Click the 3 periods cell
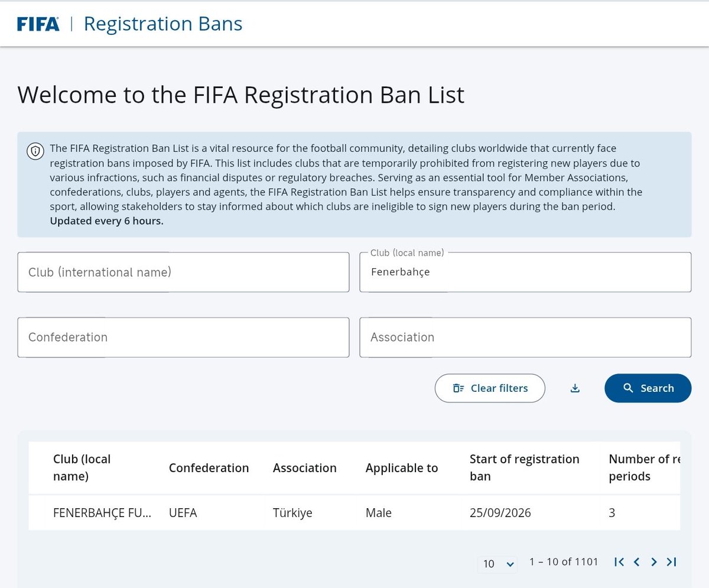709x588 pixels. tap(612, 513)
